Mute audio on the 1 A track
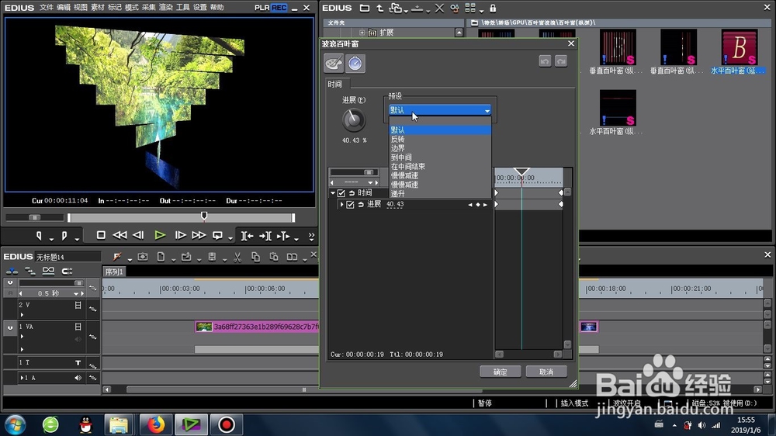The width and height of the screenshot is (776, 436). 78,378
